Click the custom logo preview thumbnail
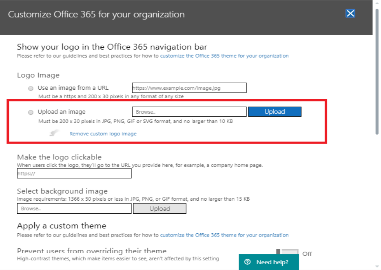 (x=54, y=133)
